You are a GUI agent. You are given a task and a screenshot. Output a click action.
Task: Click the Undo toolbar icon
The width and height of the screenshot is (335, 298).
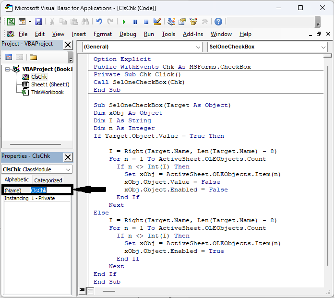99,22
